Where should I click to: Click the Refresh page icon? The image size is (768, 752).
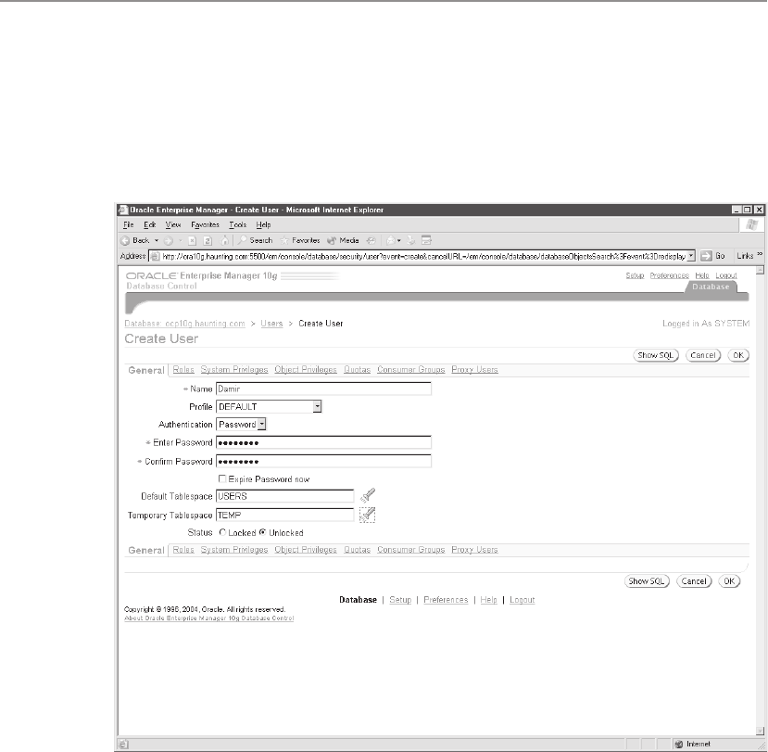(208, 241)
